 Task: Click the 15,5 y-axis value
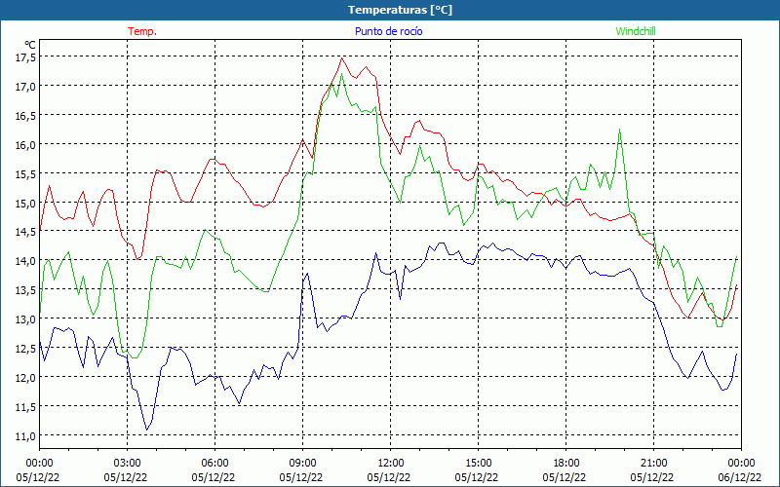click(x=25, y=174)
